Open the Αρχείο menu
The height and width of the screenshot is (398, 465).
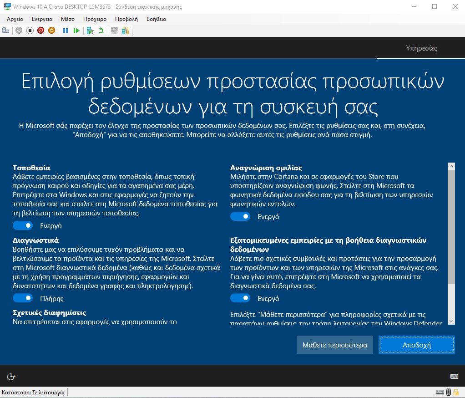coord(15,19)
